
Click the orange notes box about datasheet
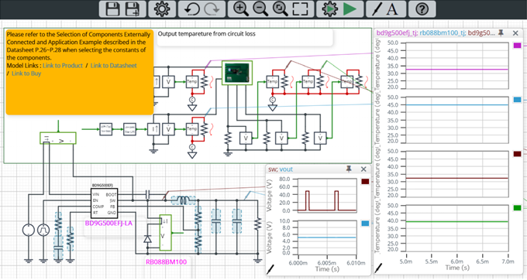click(80, 72)
